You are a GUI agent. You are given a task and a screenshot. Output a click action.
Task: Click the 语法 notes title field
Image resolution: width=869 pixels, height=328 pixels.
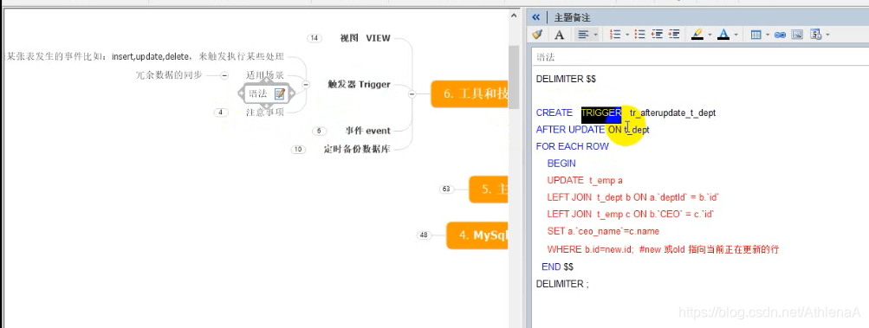tap(700, 57)
